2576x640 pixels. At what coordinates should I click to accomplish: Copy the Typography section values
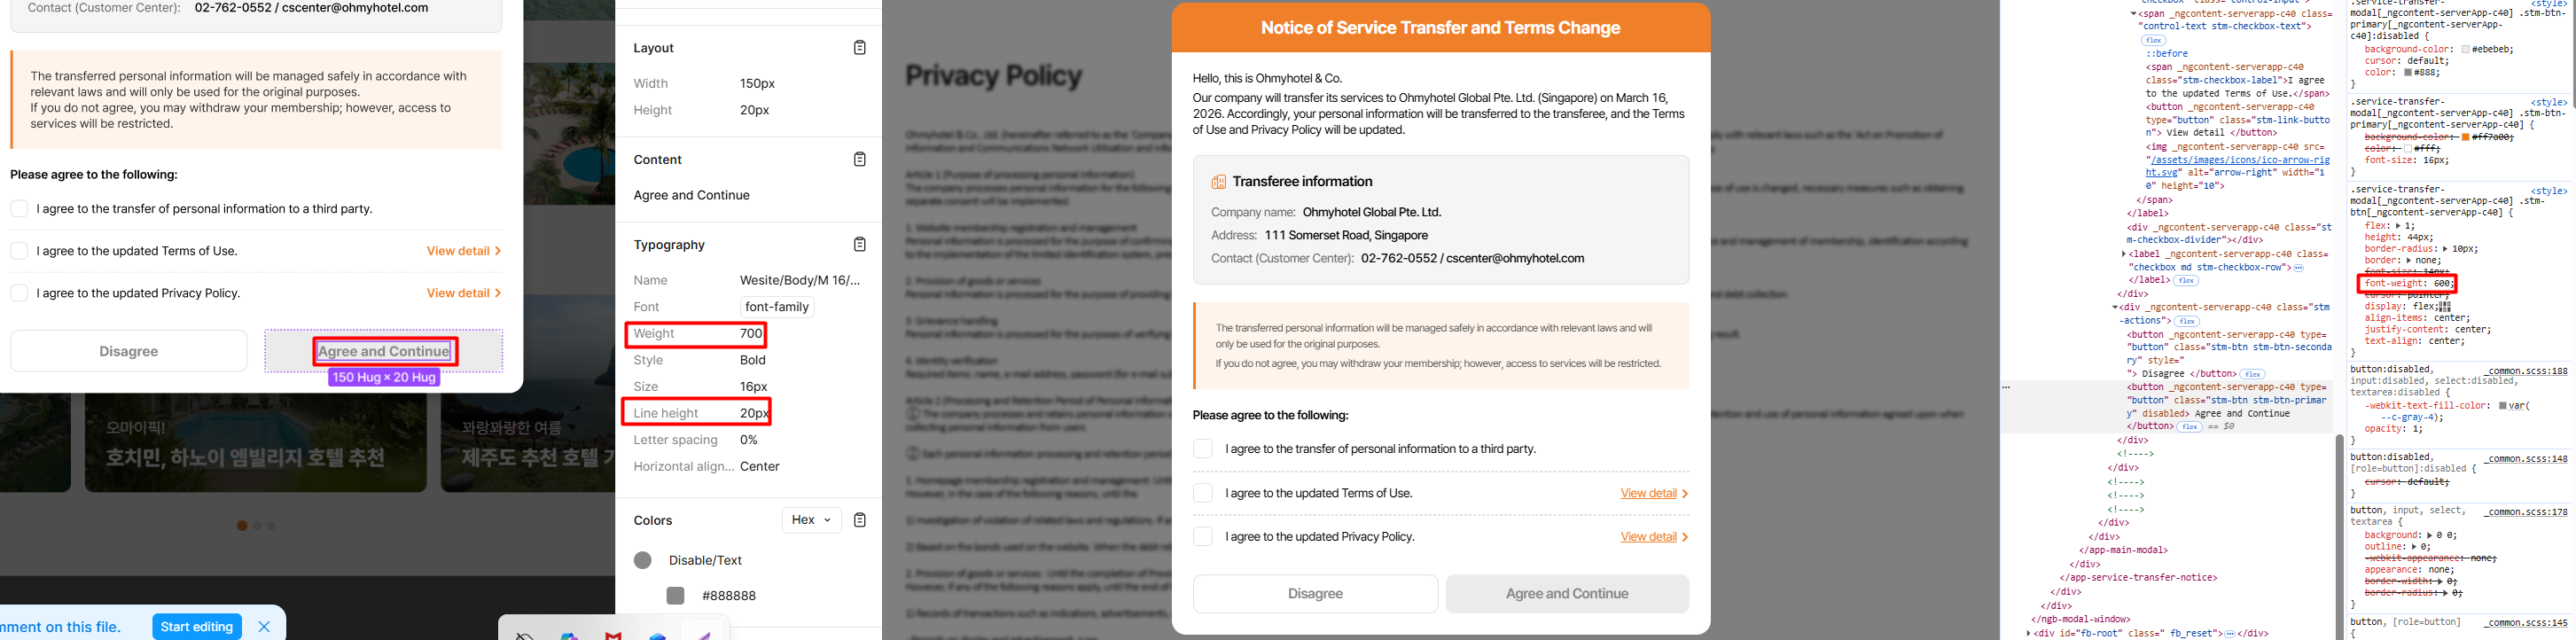(859, 245)
